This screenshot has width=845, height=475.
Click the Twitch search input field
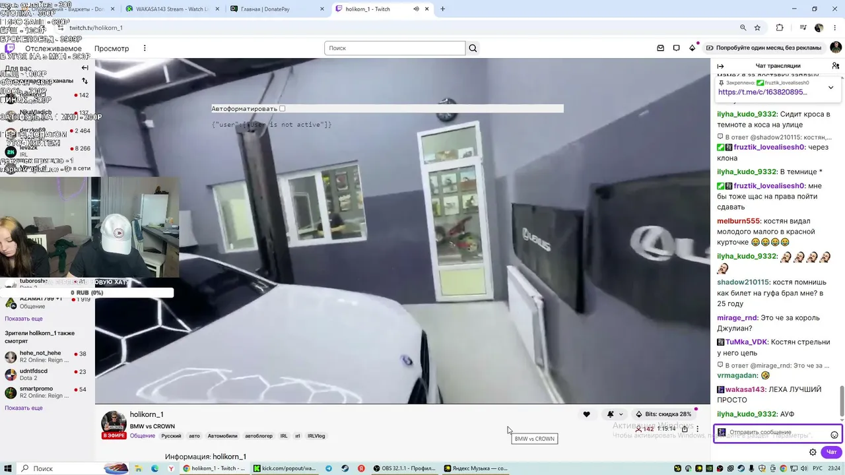pyautogui.click(x=395, y=48)
